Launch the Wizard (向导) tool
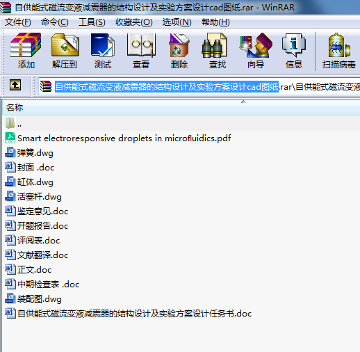 (256, 45)
